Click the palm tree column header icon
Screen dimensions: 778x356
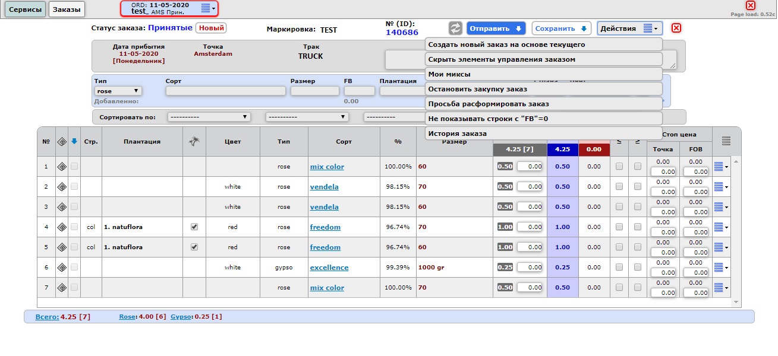[x=194, y=142]
